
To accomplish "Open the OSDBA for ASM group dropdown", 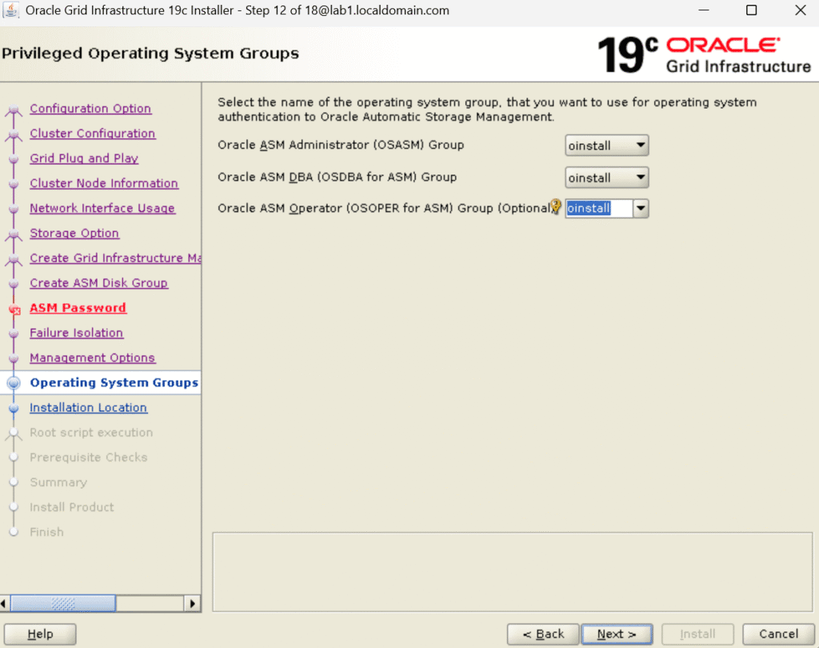I will (x=606, y=178).
